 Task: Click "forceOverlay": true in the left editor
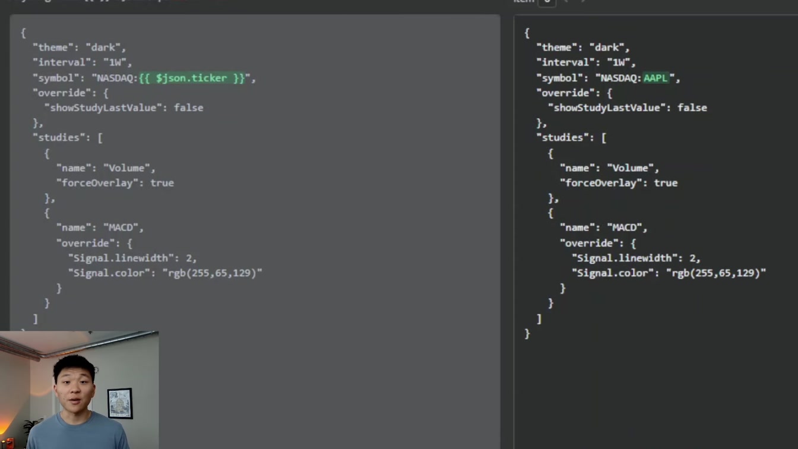[x=115, y=183]
